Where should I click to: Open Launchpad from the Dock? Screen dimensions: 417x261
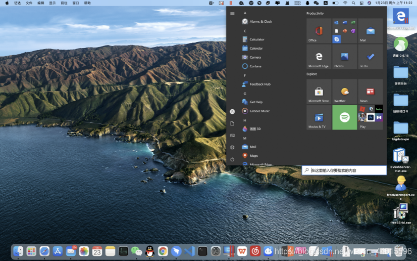[x=31, y=251]
